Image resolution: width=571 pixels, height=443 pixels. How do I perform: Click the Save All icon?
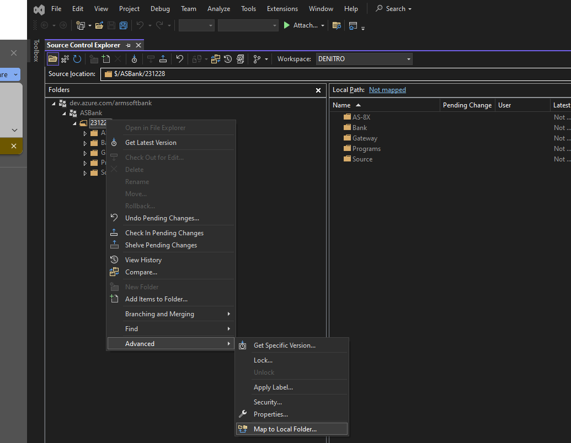(x=122, y=25)
